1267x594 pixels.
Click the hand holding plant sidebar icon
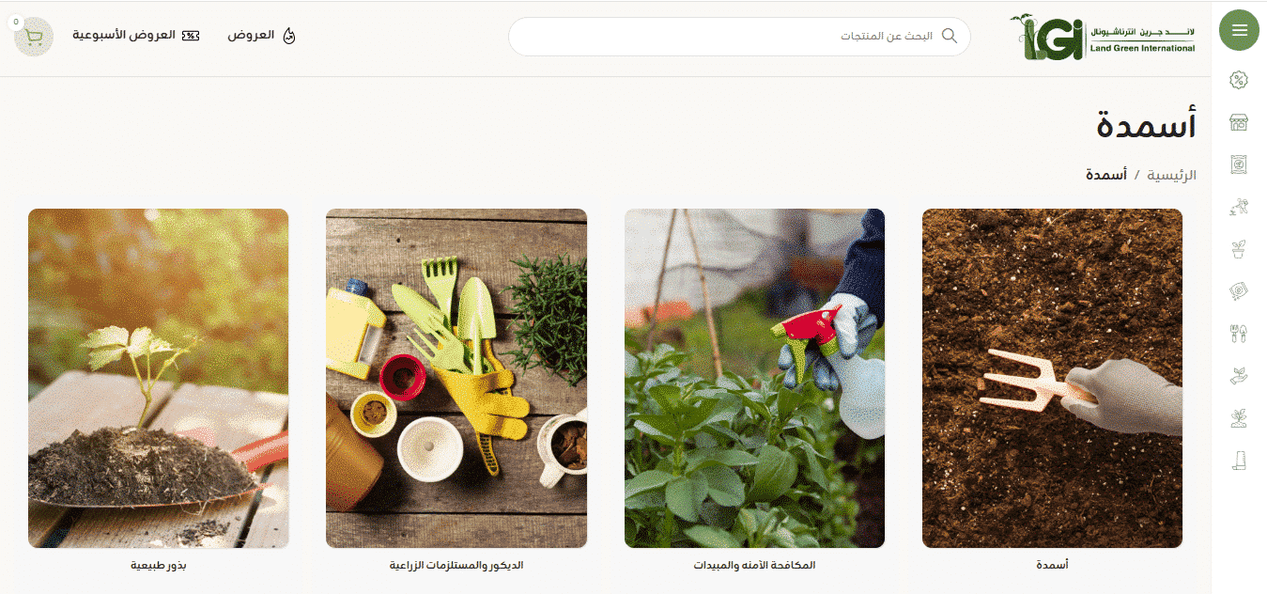pyautogui.click(x=1239, y=376)
